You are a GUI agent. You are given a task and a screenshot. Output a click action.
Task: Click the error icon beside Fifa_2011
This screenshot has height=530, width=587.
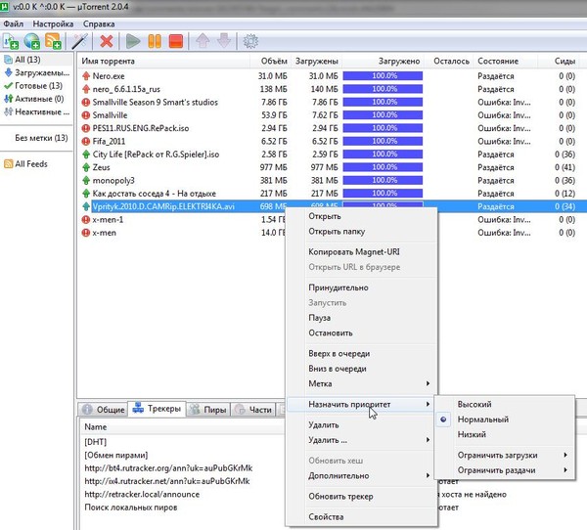(86, 142)
